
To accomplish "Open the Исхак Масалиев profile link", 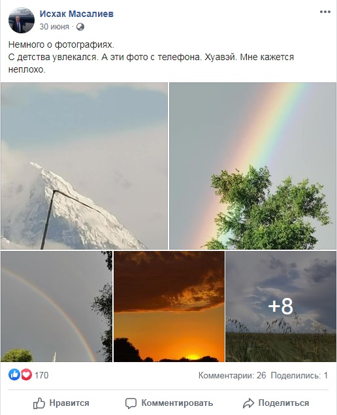I will tap(76, 14).
